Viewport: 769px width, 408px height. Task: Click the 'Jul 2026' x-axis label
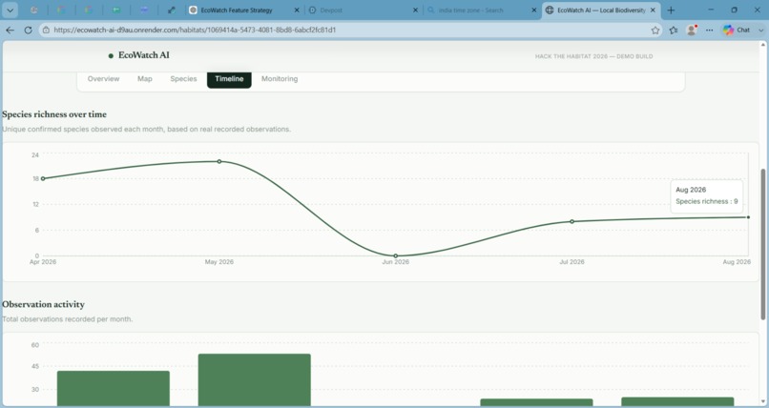(x=572, y=262)
